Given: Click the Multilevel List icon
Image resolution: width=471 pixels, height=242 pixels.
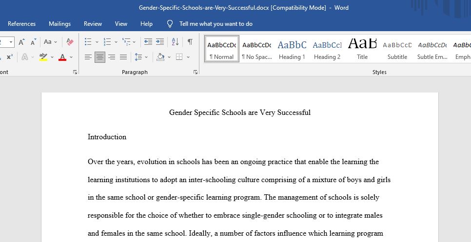Looking at the screenshot, I should (x=126, y=42).
